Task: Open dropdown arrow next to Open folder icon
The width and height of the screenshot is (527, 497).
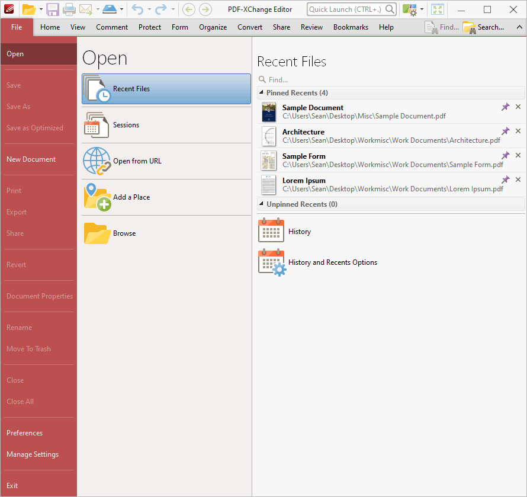Action: (x=41, y=9)
